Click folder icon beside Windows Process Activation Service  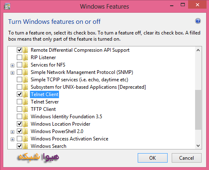point(25,139)
